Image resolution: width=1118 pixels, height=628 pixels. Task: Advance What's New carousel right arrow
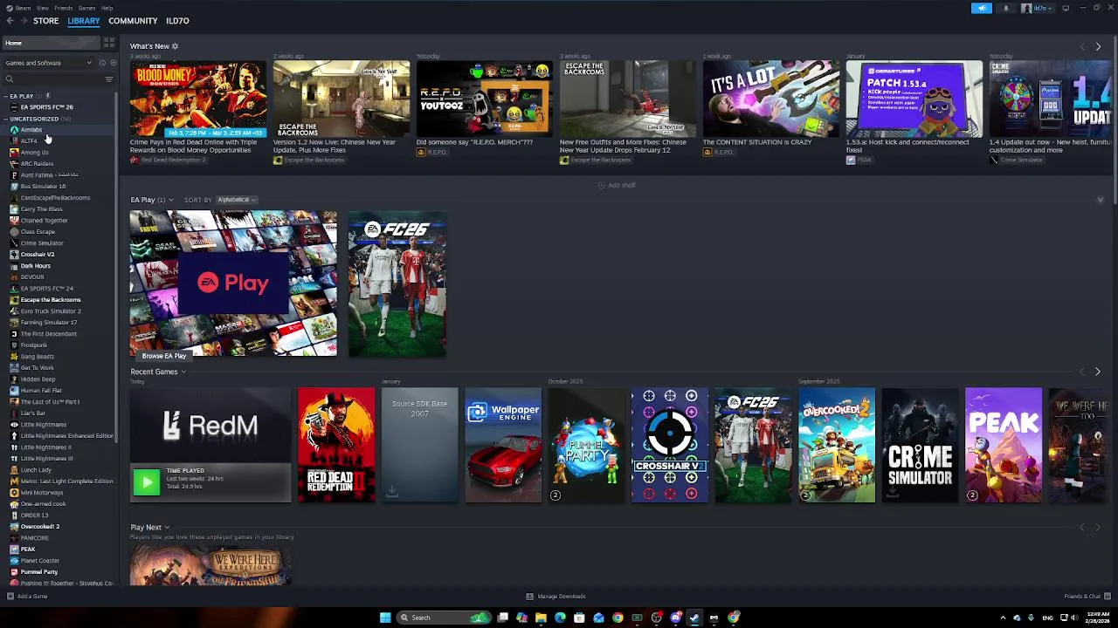tap(1098, 46)
